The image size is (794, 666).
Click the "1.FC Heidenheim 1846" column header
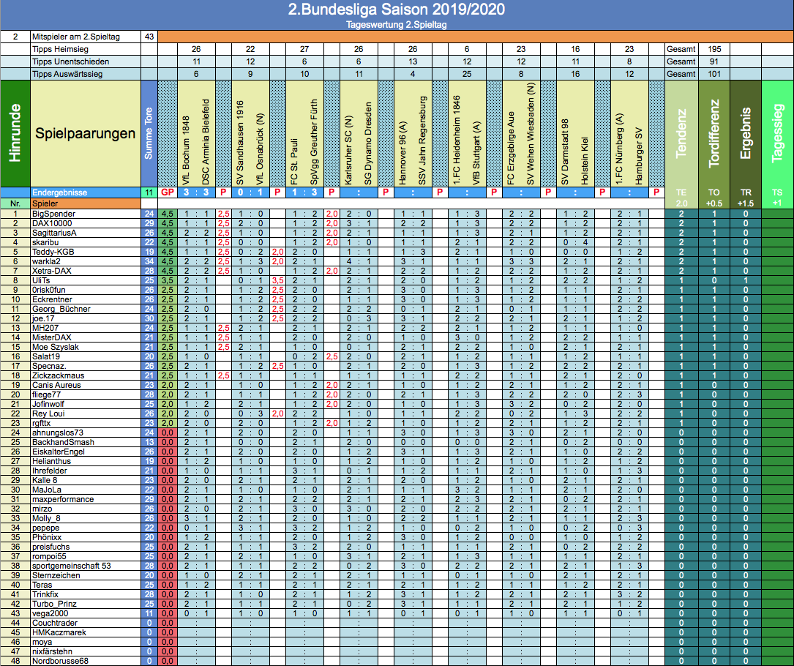coord(457,140)
